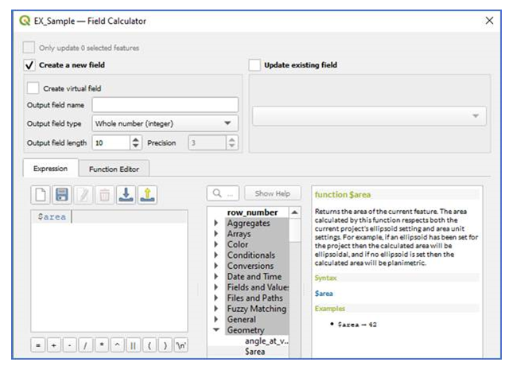The height and width of the screenshot is (366, 509).
Task: Select $area function in list
Action: (254, 352)
